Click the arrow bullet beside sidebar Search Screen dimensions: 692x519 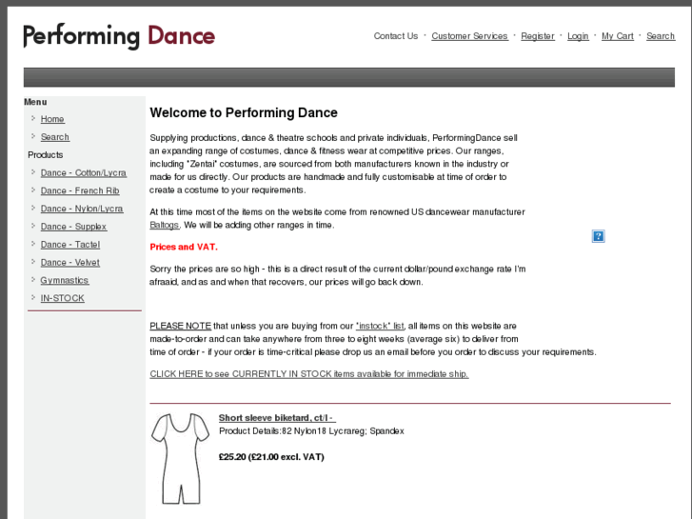tap(33, 136)
